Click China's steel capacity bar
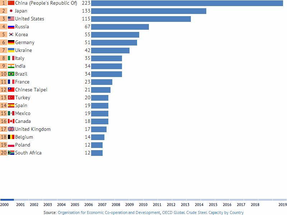 tap(187, 3)
